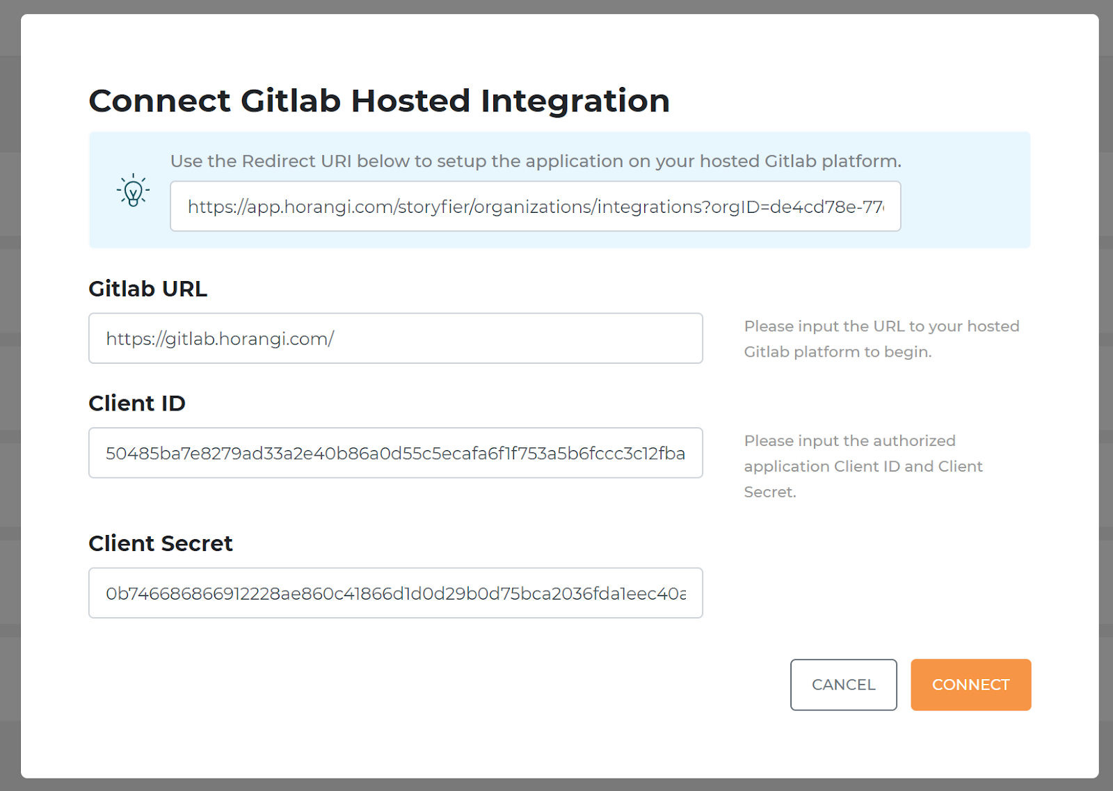Click the app.horangi.com URL text
1113x791 pixels.
click(x=536, y=207)
